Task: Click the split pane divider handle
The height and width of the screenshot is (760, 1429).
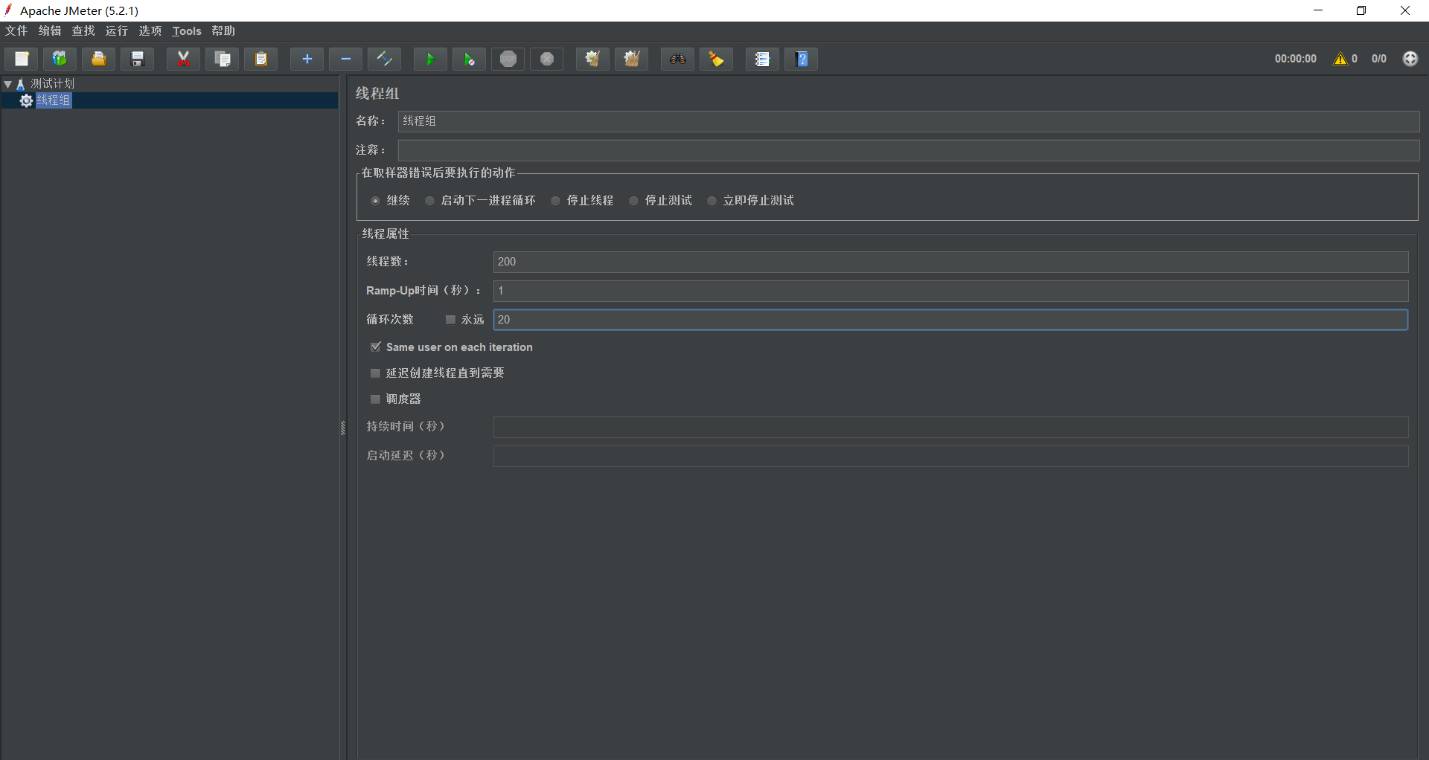Action: [342, 428]
